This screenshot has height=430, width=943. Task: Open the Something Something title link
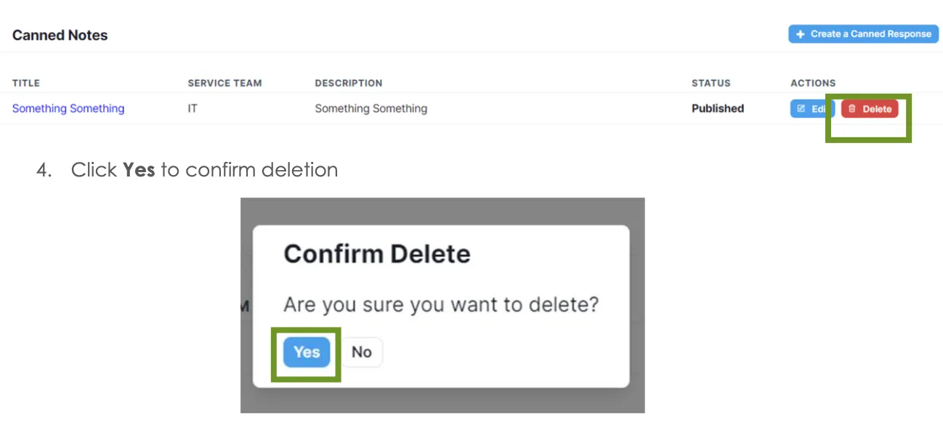68,108
